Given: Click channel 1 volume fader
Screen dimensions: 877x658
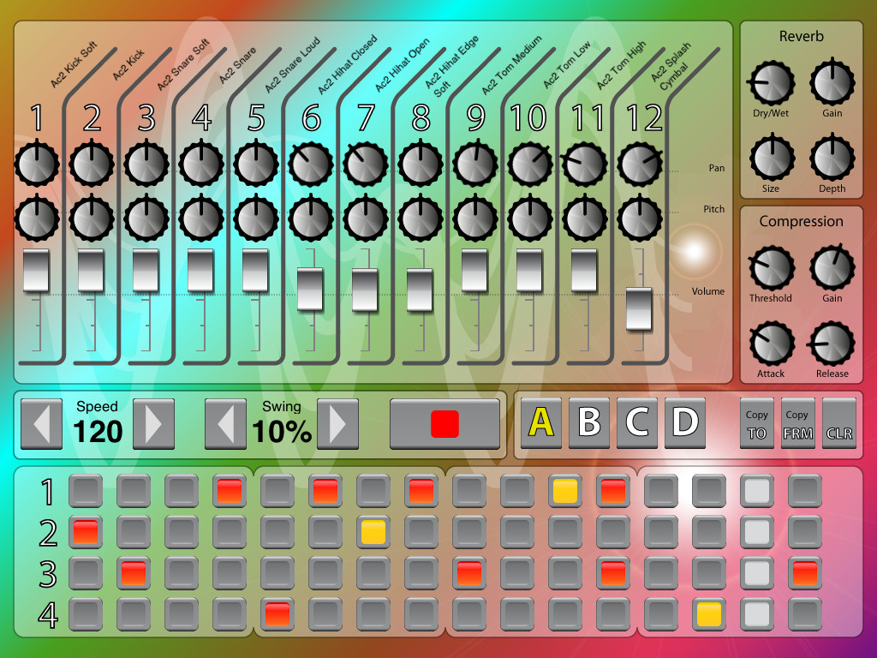Looking at the screenshot, I should (x=36, y=270).
